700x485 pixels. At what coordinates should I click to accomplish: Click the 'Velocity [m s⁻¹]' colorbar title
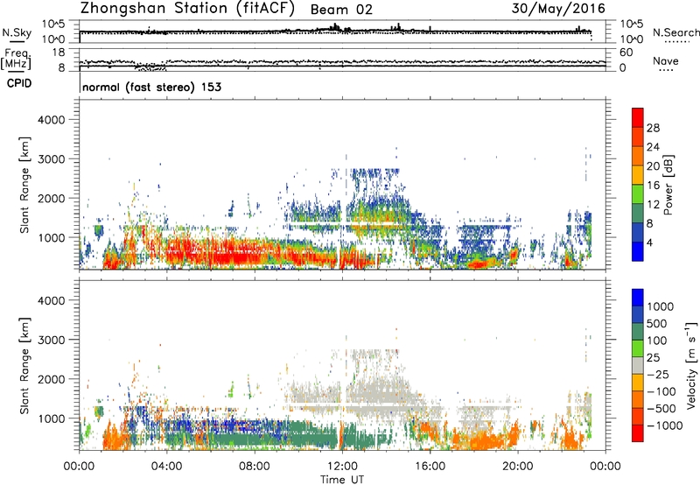[691, 365]
